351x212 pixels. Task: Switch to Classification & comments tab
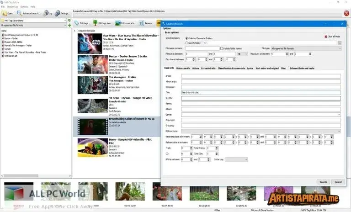point(231,68)
